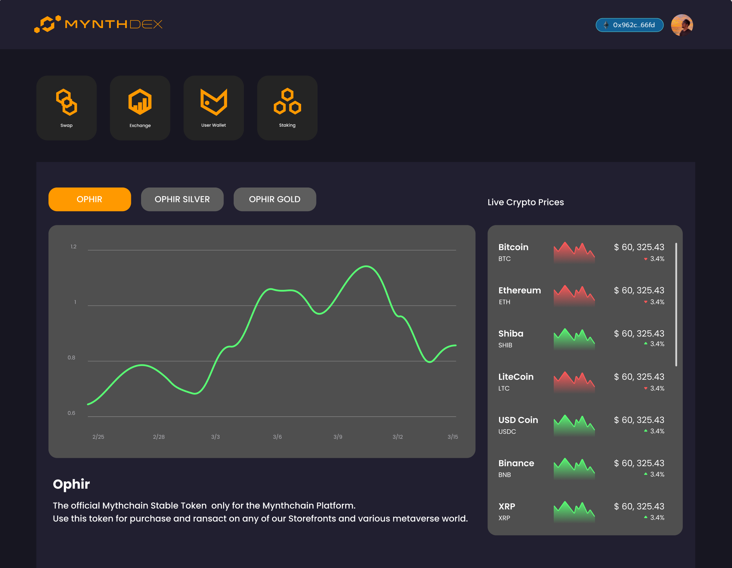
Task: Select the Bitcoin name in price list
Action: [x=513, y=247]
